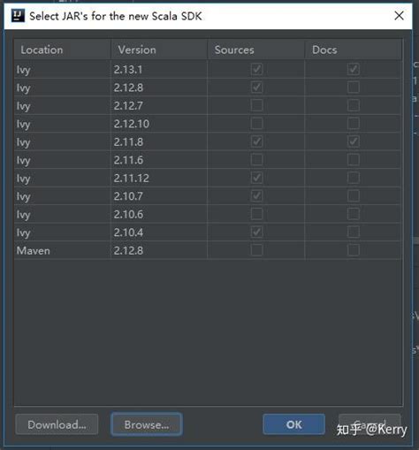
Task: Enable Sources checkbox for Ivy 2.12.7
Action: [256, 105]
